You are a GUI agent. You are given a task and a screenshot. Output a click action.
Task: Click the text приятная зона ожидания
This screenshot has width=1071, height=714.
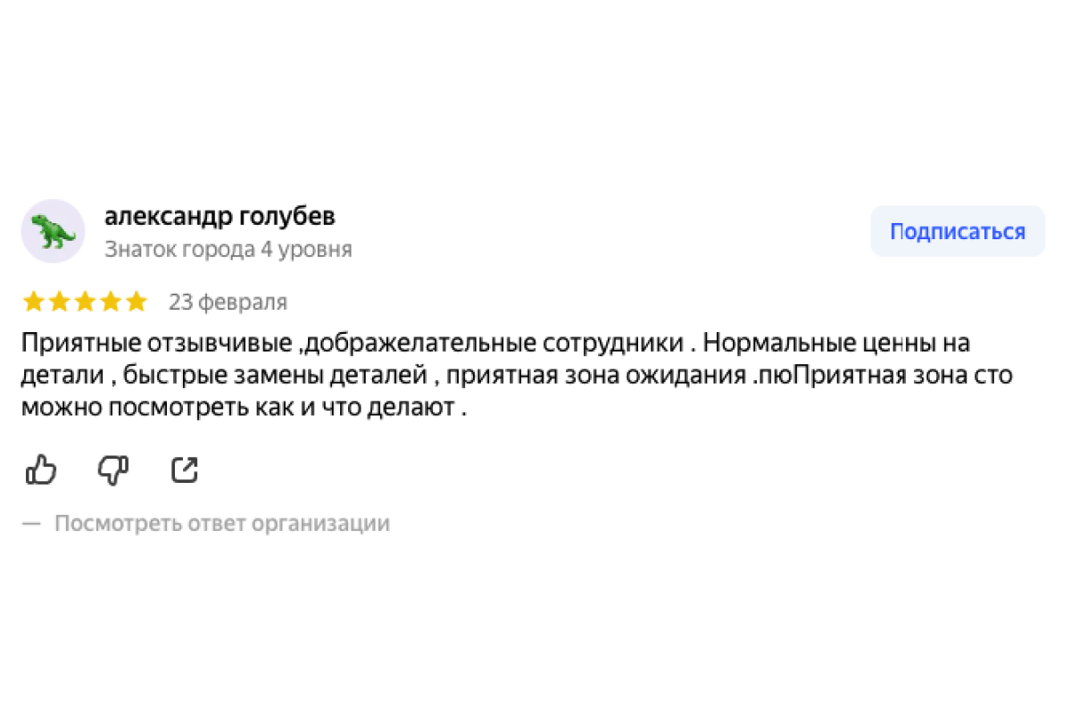(594, 376)
